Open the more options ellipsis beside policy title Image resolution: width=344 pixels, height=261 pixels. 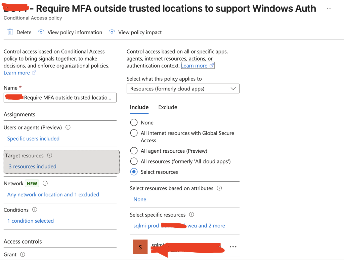(x=329, y=9)
